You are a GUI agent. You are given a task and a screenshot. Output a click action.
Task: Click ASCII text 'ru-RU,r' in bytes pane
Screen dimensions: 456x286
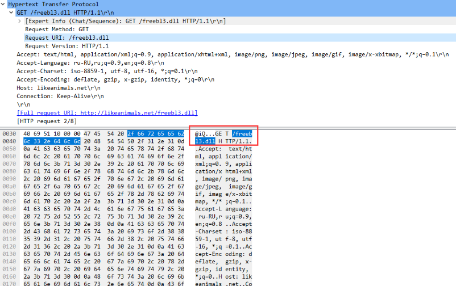[x=210, y=216]
